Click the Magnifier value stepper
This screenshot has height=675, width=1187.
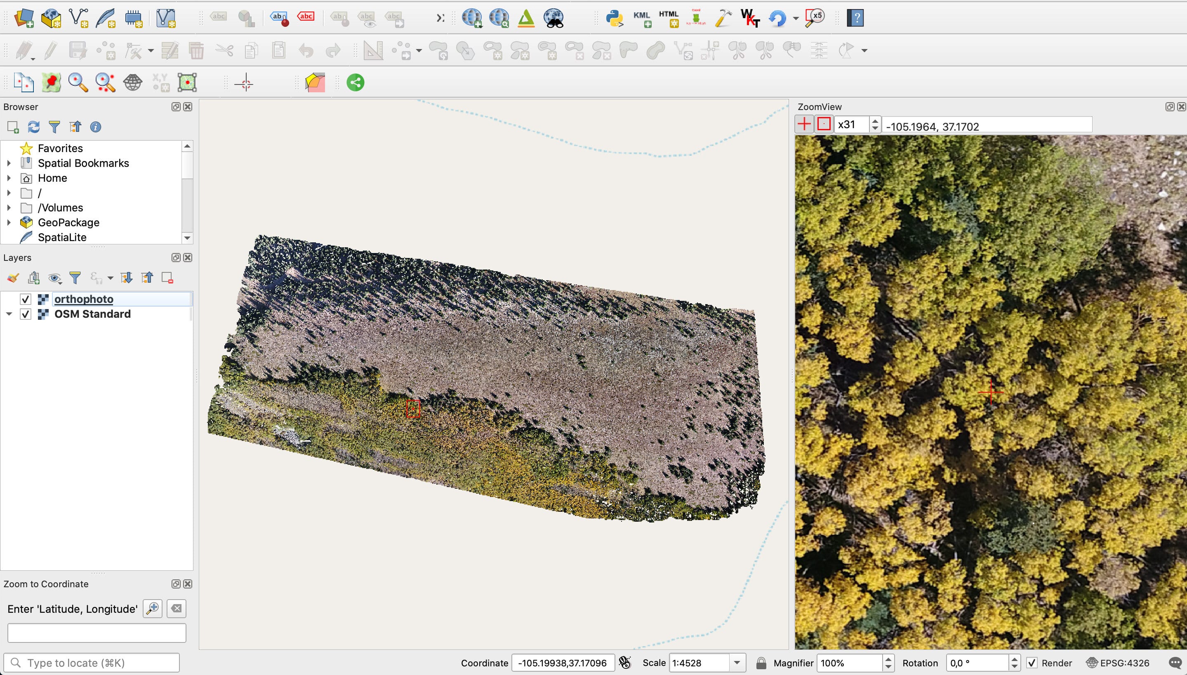[x=888, y=663]
